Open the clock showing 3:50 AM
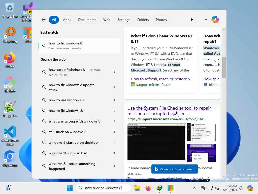 pos(230,188)
